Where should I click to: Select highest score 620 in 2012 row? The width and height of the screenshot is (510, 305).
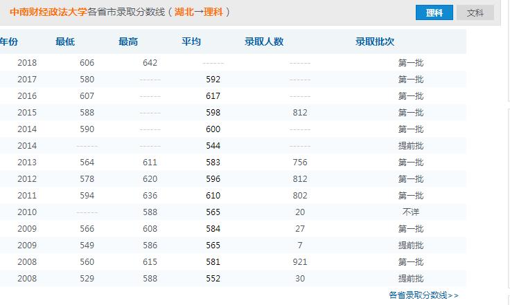(150, 179)
